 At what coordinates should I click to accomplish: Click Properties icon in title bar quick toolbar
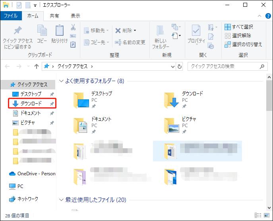(19, 5)
